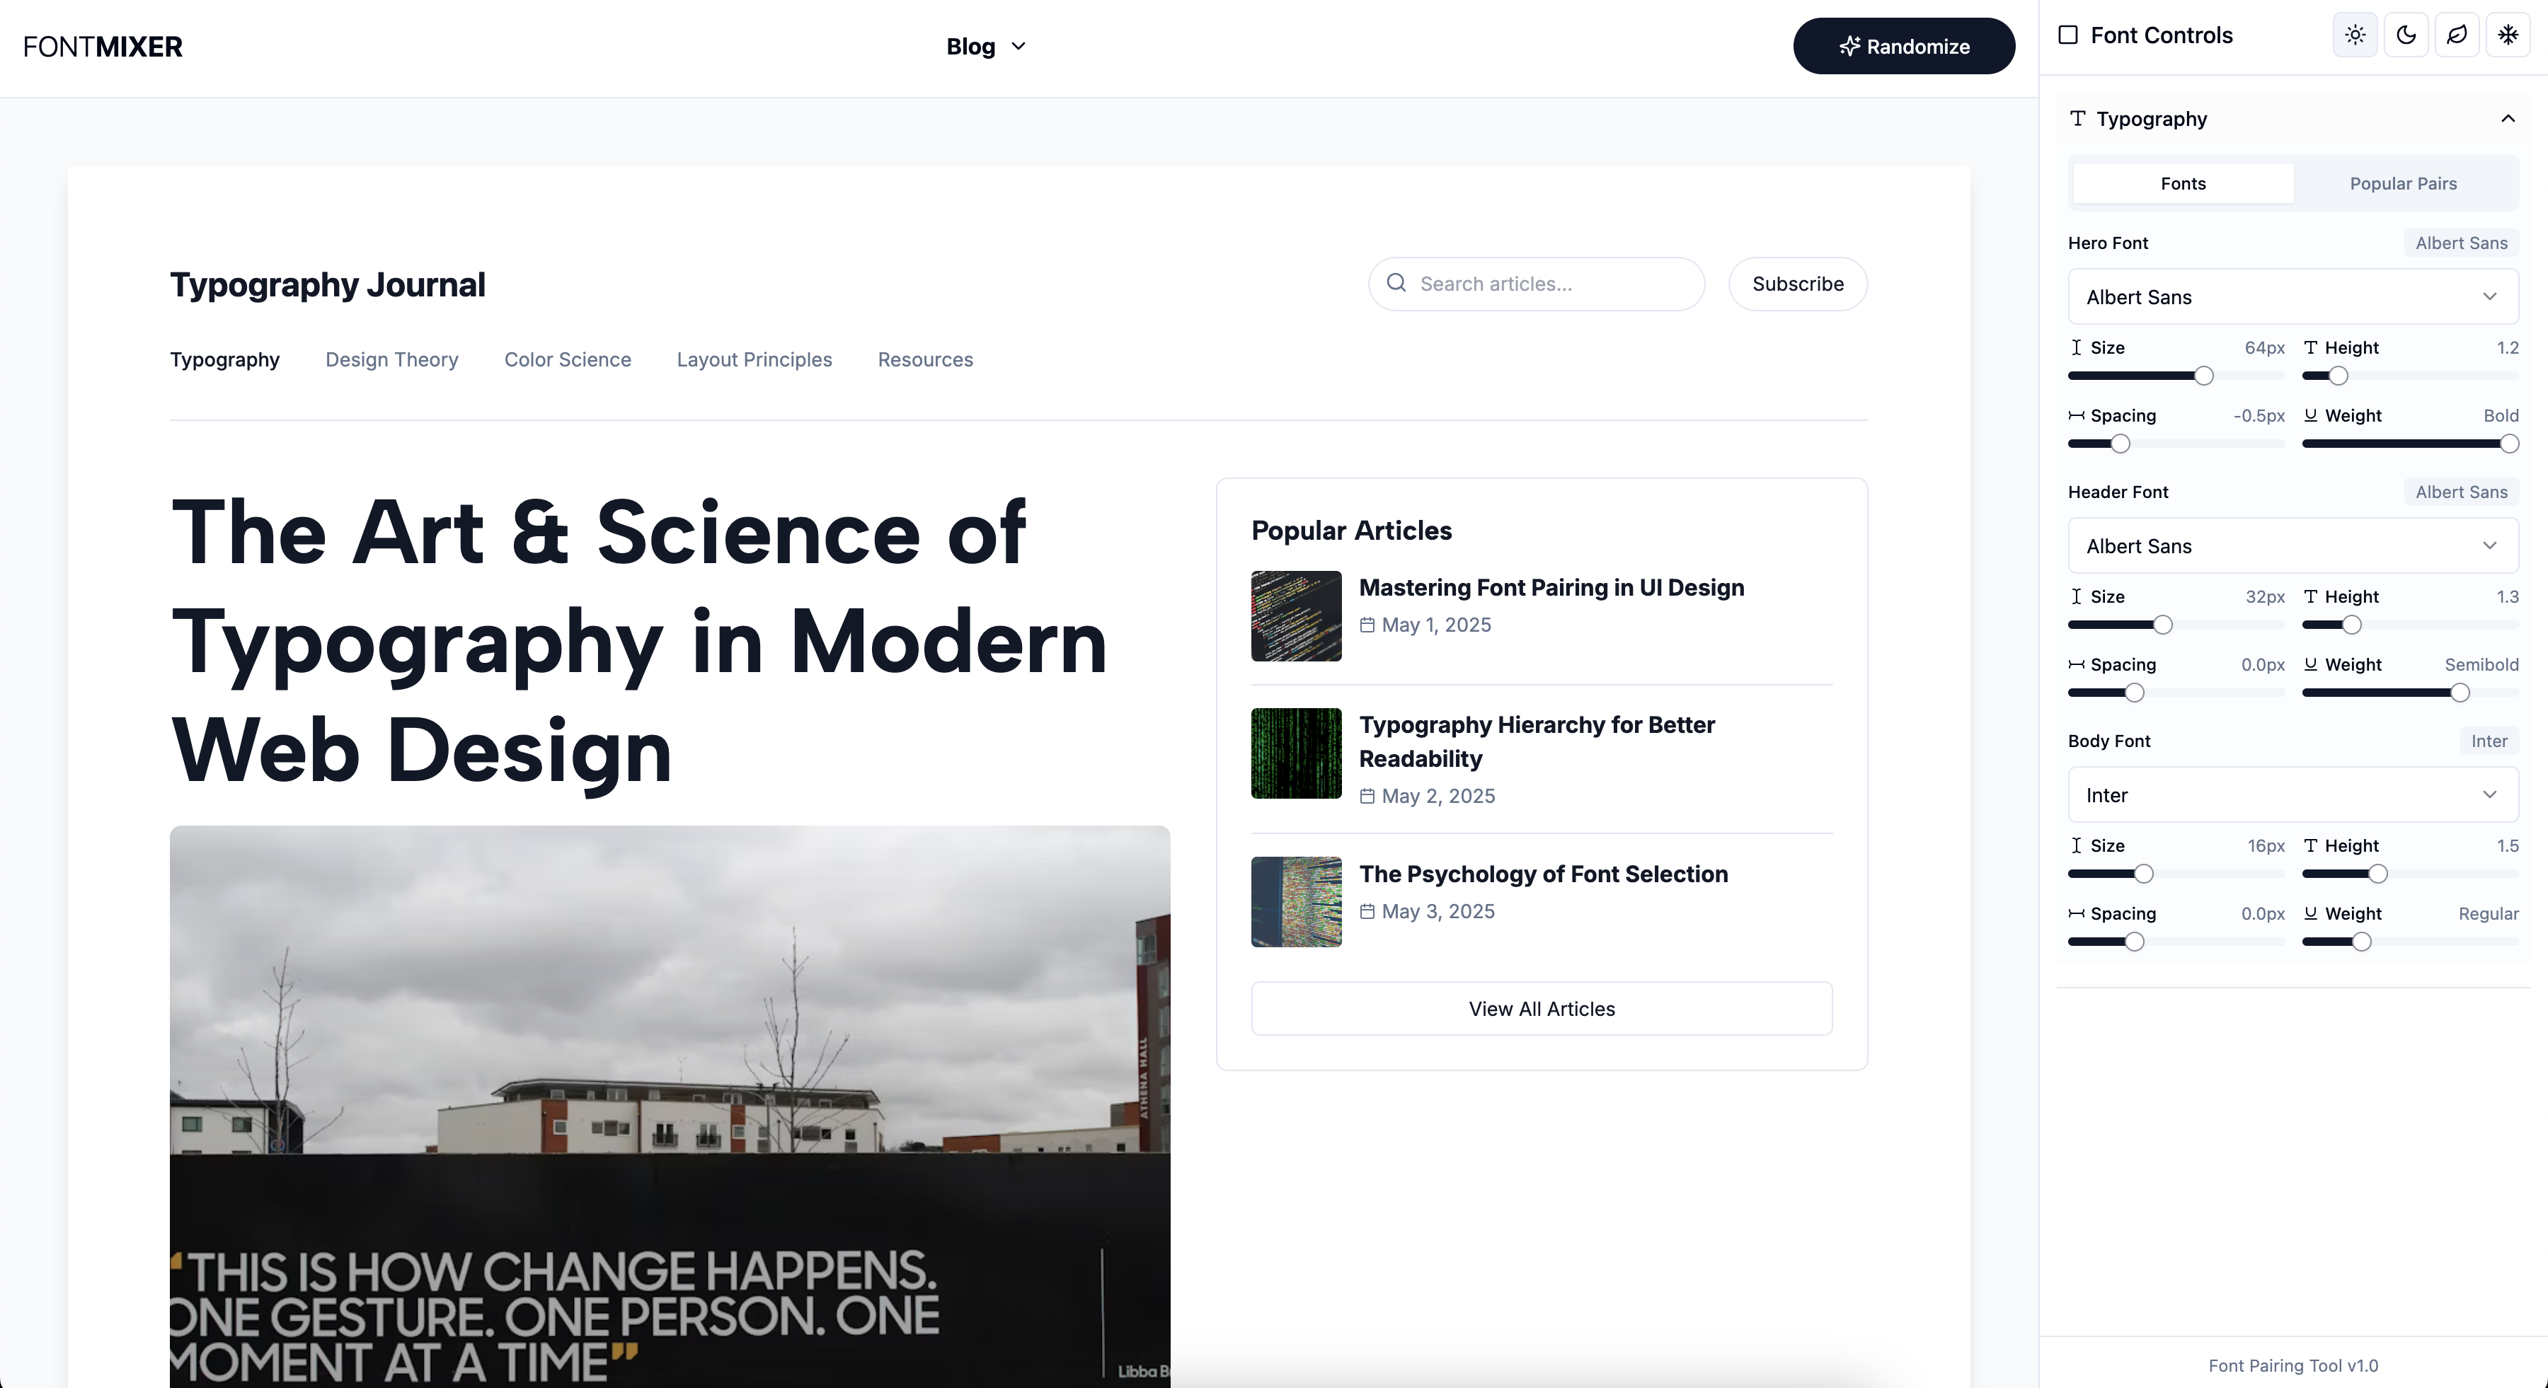Open the Header Font Albert Sans dropdown
2548x1388 pixels.
(2292, 545)
